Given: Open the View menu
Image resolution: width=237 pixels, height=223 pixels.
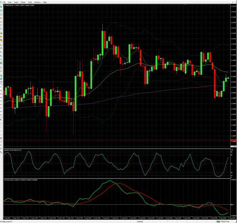Looking at the screenshot, I should (x=10, y=2).
